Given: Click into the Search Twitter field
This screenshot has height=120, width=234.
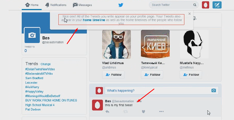Looking at the screenshot, I should point(171,5).
